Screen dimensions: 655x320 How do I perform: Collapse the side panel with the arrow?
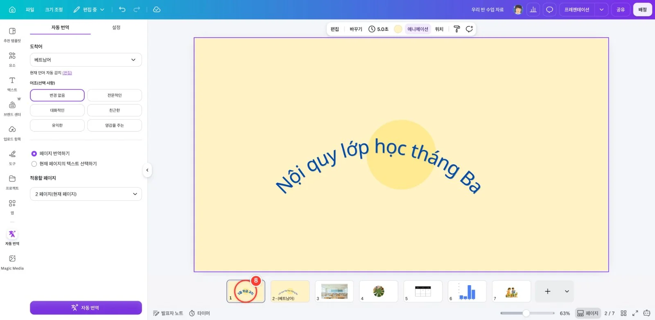(147, 170)
